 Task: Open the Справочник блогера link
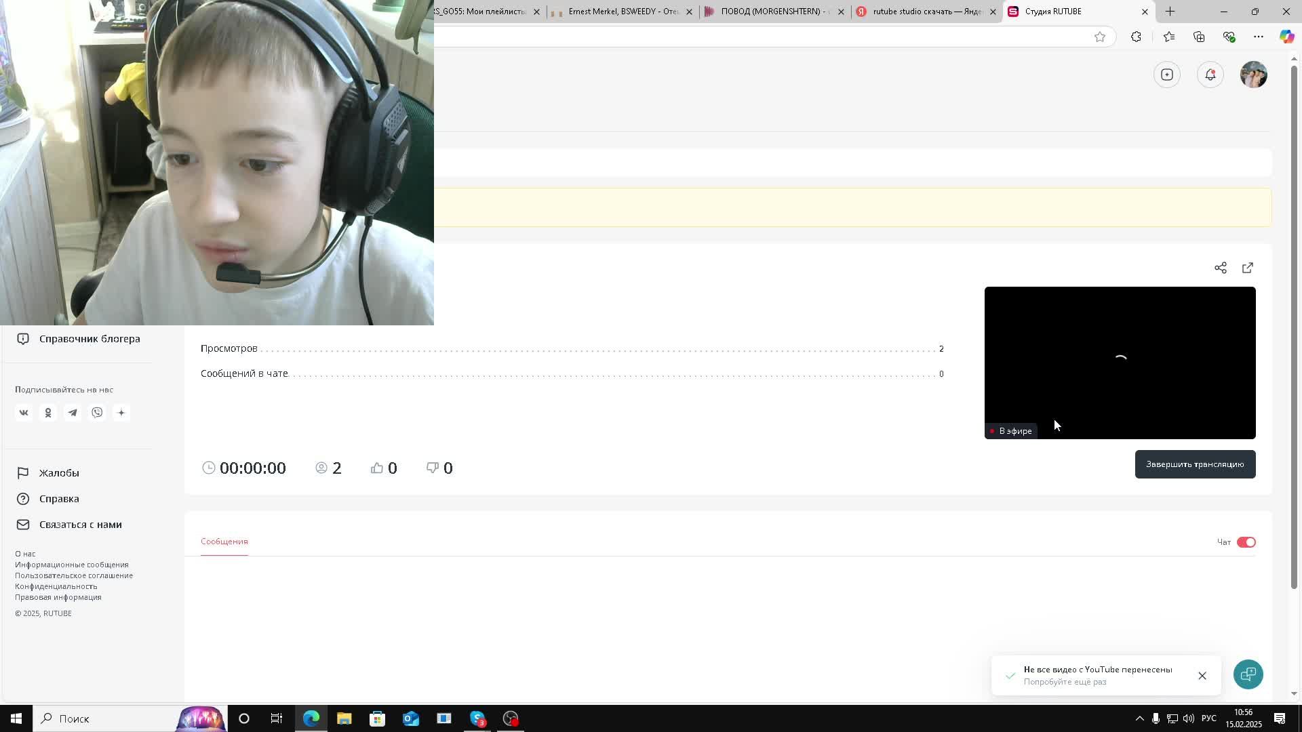(x=90, y=339)
